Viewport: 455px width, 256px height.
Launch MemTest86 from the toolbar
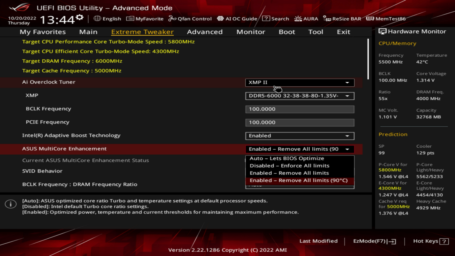pyautogui.click(x=370, y=19)
